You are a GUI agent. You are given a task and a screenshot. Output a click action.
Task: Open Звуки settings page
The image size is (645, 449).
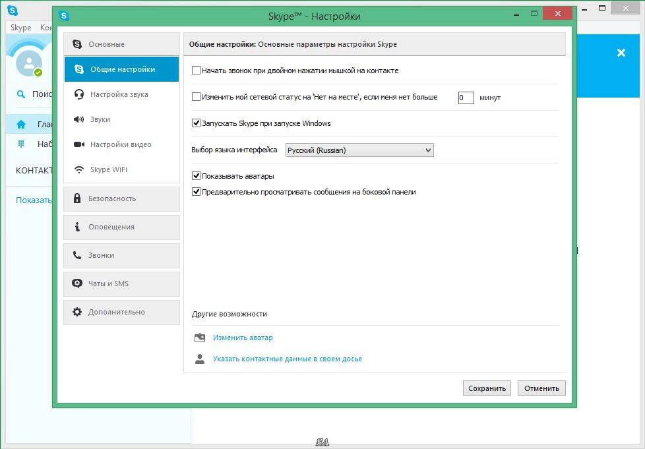click(122, 119)
